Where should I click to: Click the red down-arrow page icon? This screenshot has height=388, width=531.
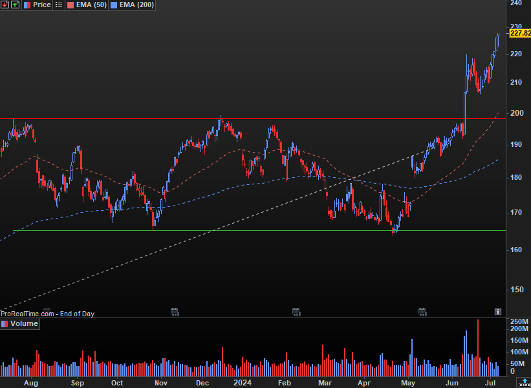(5, 5)
